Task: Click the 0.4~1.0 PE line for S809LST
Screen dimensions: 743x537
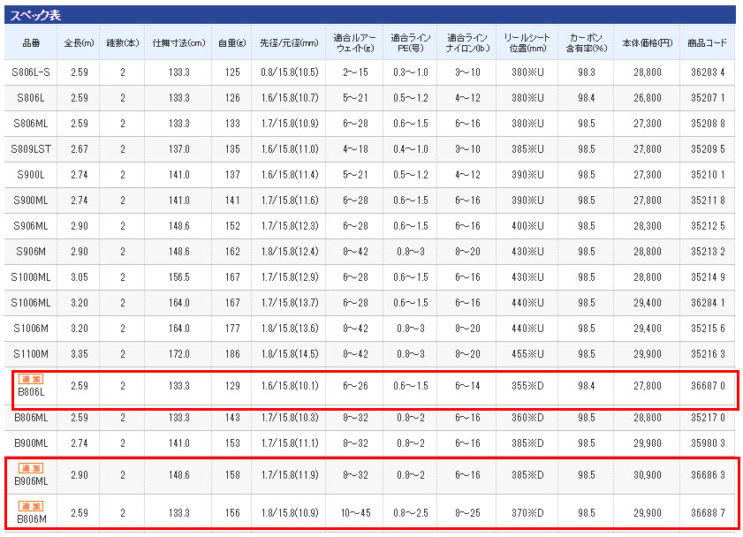Action: click(411, 149)
